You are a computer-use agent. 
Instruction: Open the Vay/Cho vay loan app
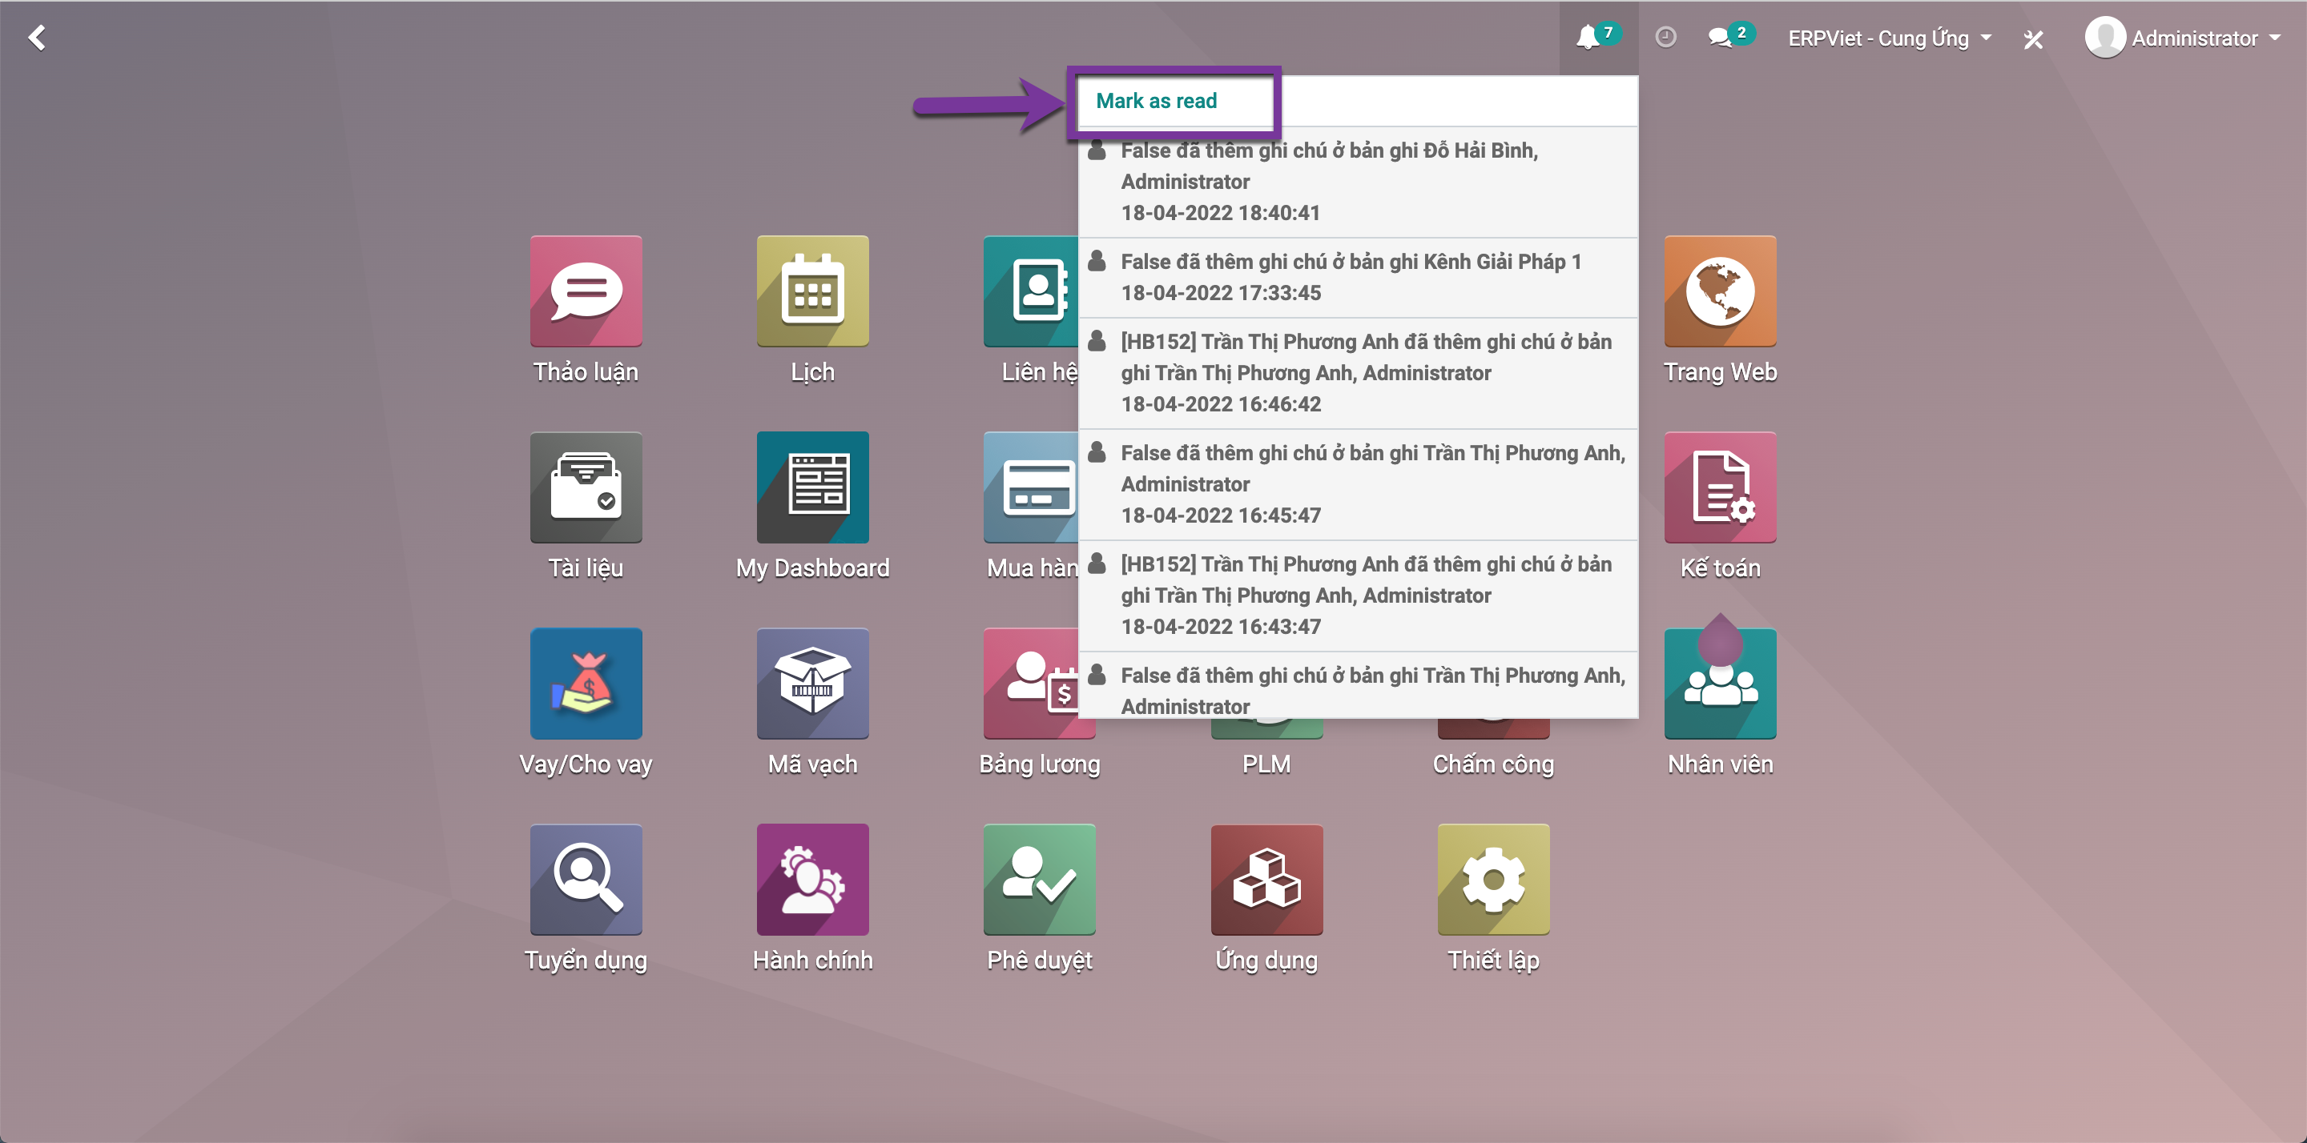tap(586, 683)
